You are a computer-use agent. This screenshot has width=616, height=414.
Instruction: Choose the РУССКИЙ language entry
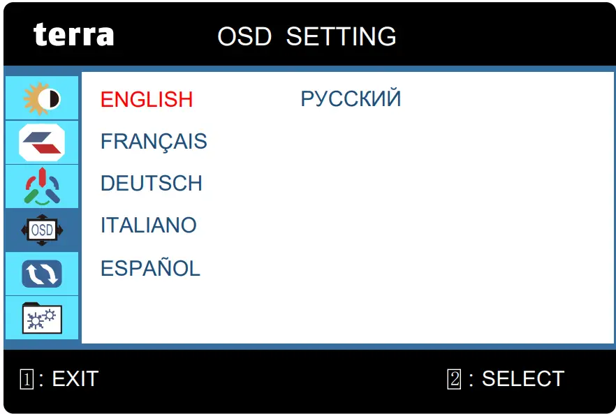tap(351, 99)
